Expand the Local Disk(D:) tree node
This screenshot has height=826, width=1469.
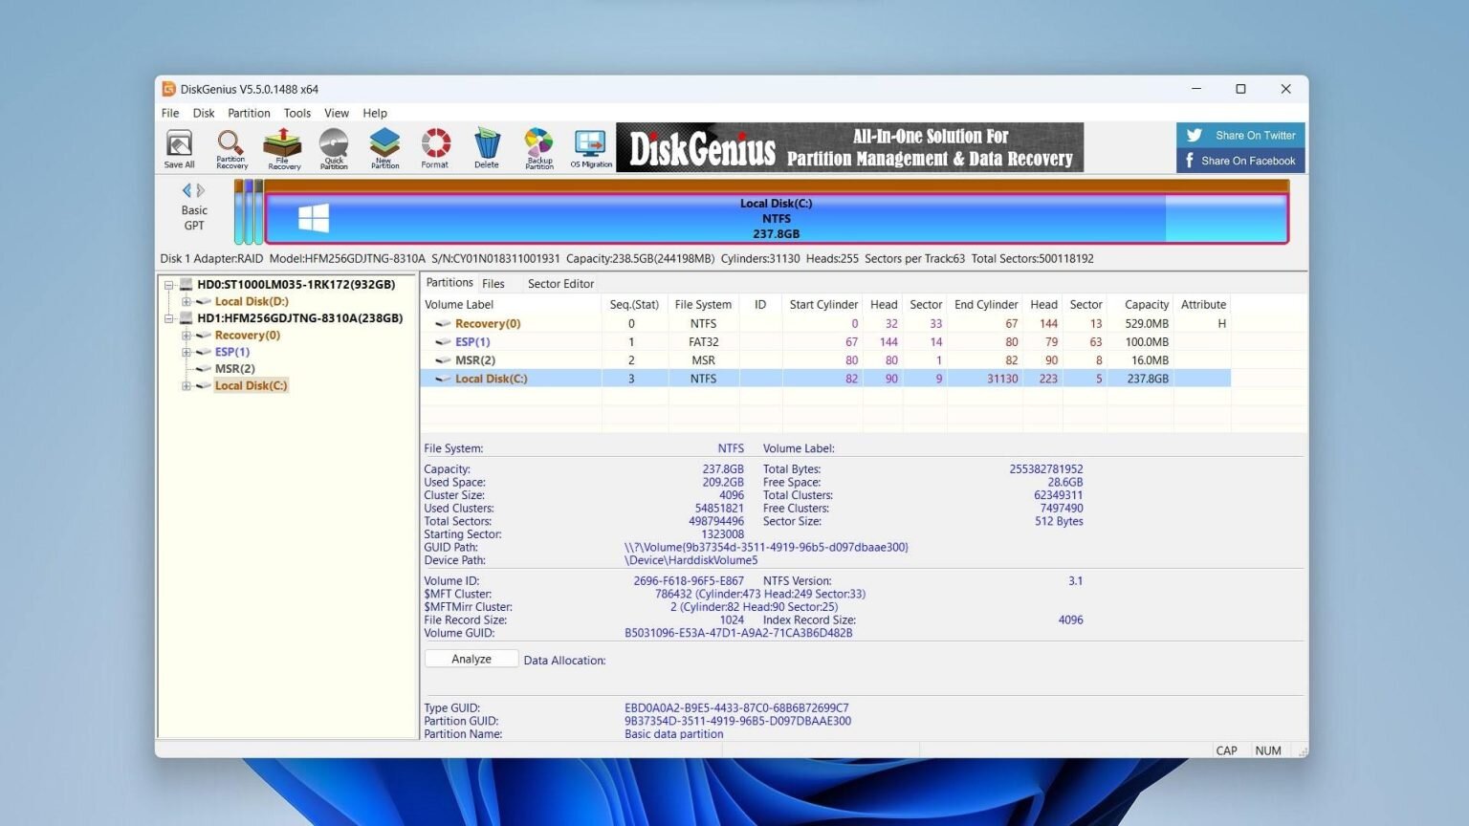pyautogui.click(x=186, y=301)
